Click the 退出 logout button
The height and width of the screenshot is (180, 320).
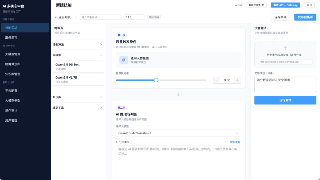click(x=309, y=5)
